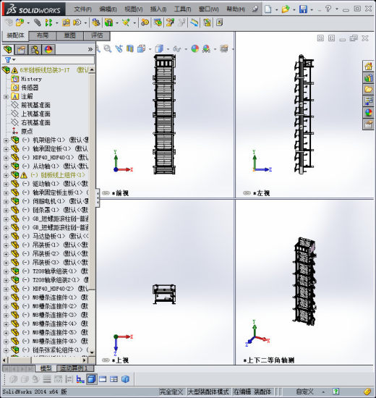Switch to the 评估 tab
The image size is (376, 398).
97,35
